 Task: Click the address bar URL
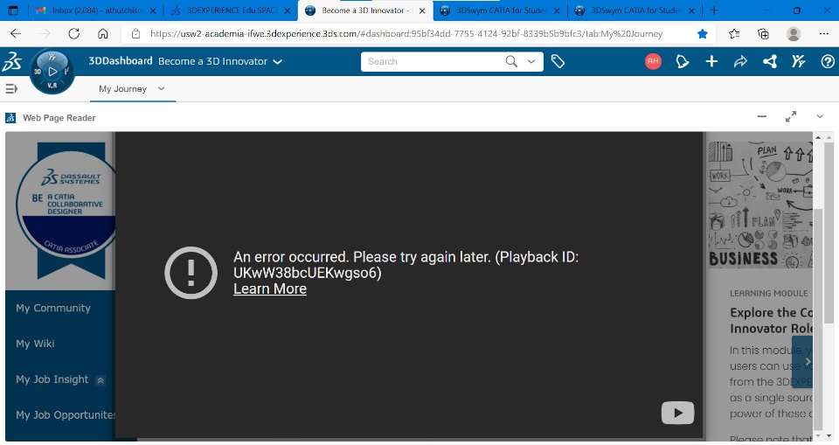point(406,34)
